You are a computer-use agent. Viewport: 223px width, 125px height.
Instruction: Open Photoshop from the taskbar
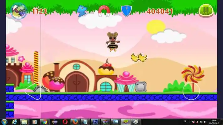tap(95, 122)
